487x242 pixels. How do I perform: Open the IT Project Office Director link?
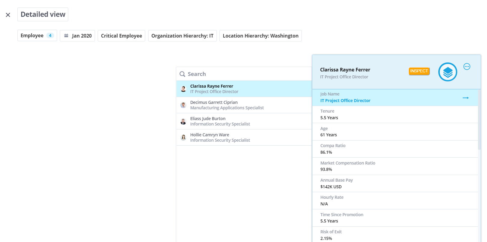(x=345, y=101)
